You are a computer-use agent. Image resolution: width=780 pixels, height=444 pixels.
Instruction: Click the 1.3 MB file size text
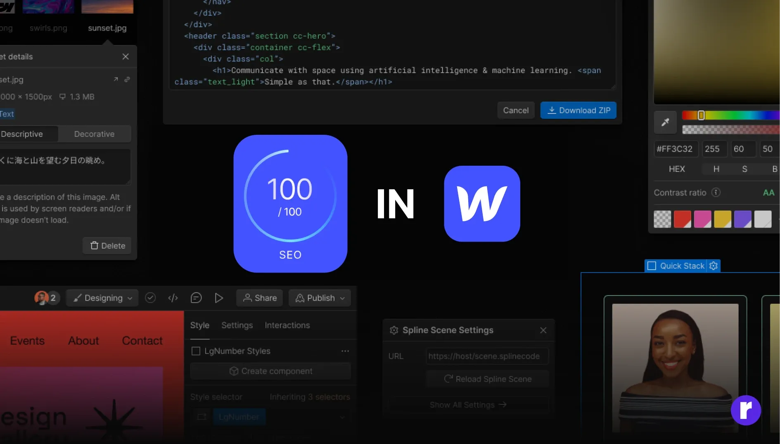pyautogui.click(x=82, y=97)
